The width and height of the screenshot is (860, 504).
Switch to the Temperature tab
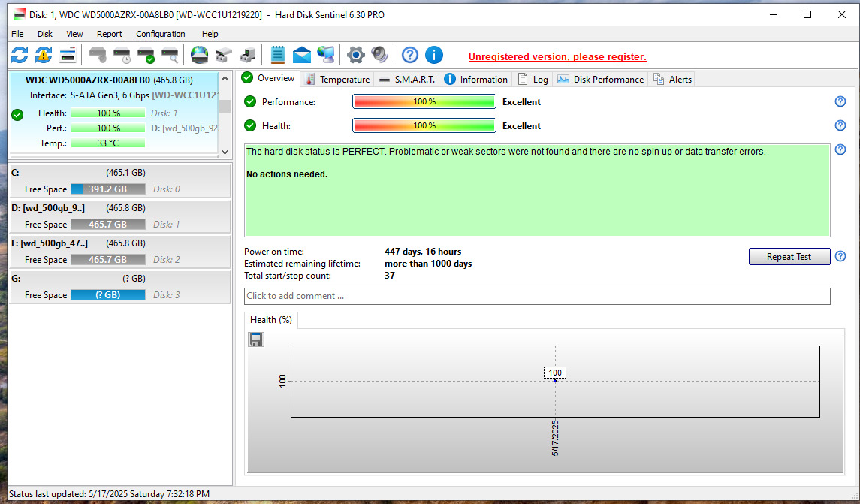coord(338,79)
